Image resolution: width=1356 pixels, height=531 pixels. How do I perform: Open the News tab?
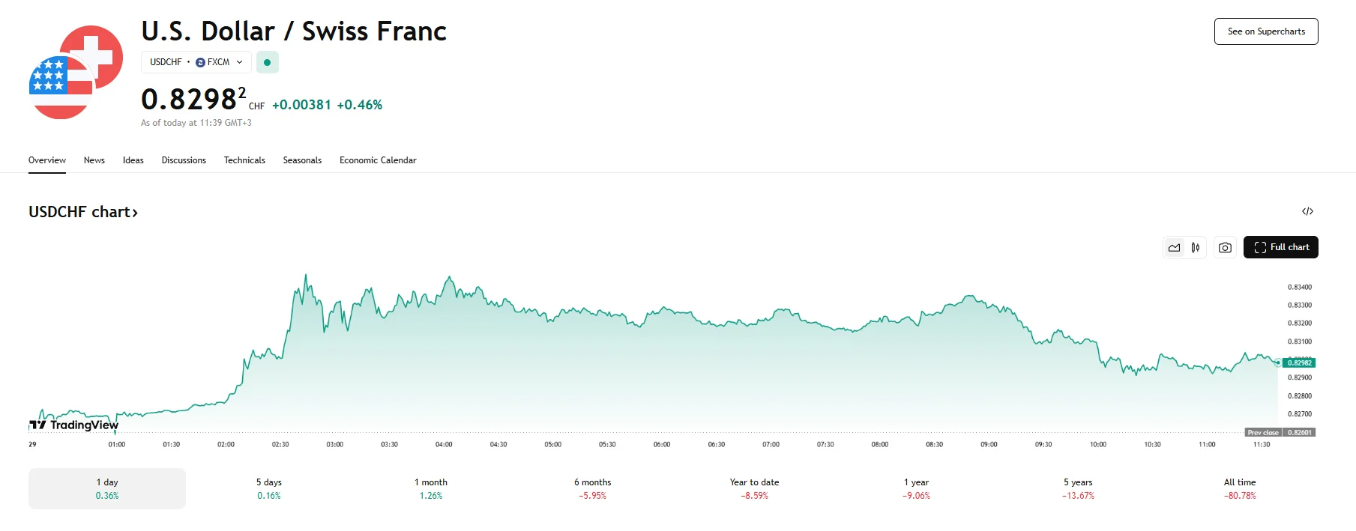pos(94,160)
